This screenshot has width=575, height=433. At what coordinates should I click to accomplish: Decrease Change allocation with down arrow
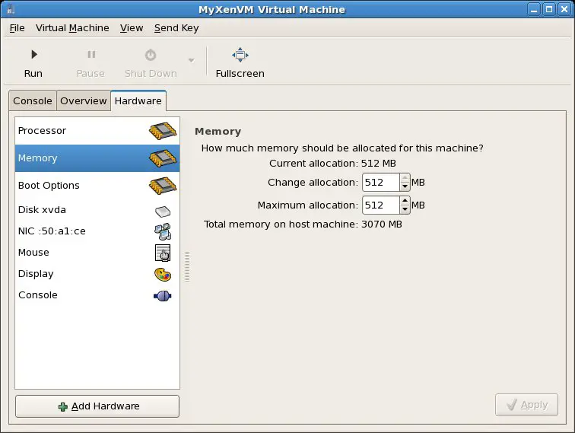tap(405, 186)
